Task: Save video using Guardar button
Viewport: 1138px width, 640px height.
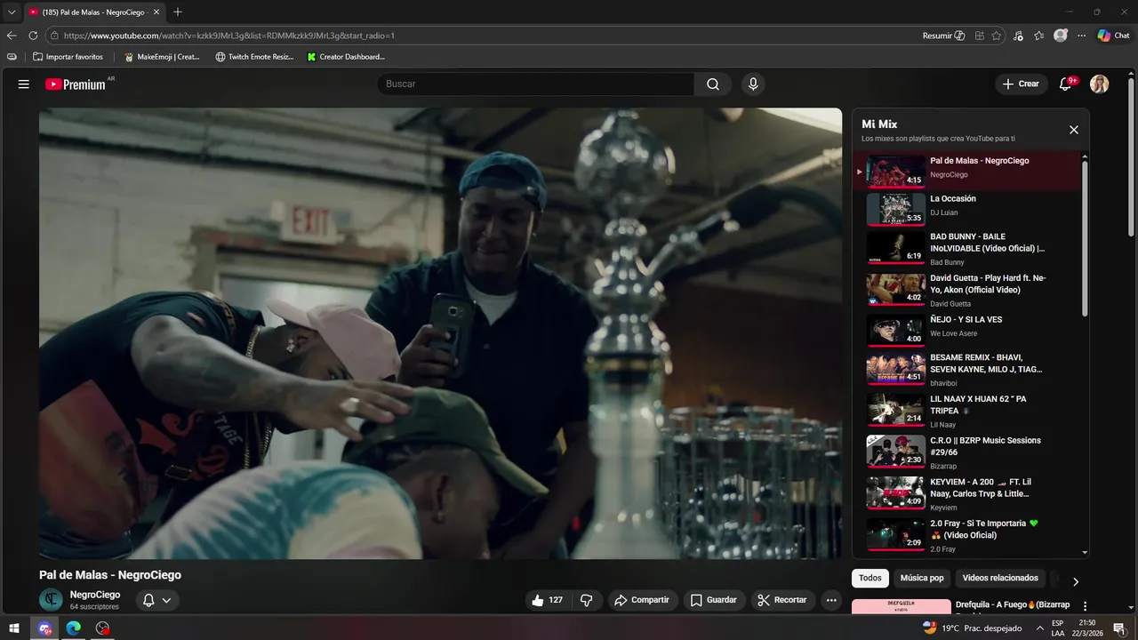Action: point(714,600)
